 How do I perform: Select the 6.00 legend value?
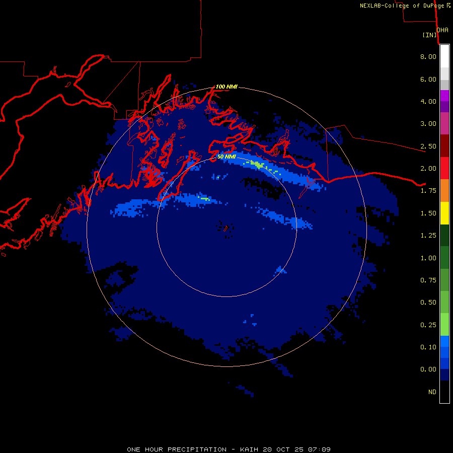coord(428,79)
